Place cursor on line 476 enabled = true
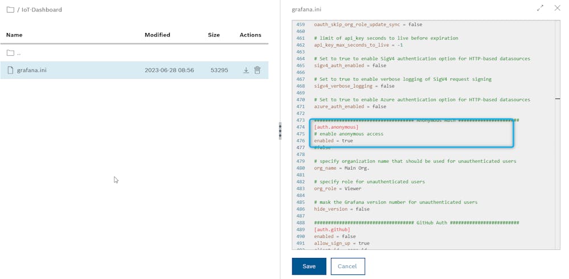 [333, 141]
